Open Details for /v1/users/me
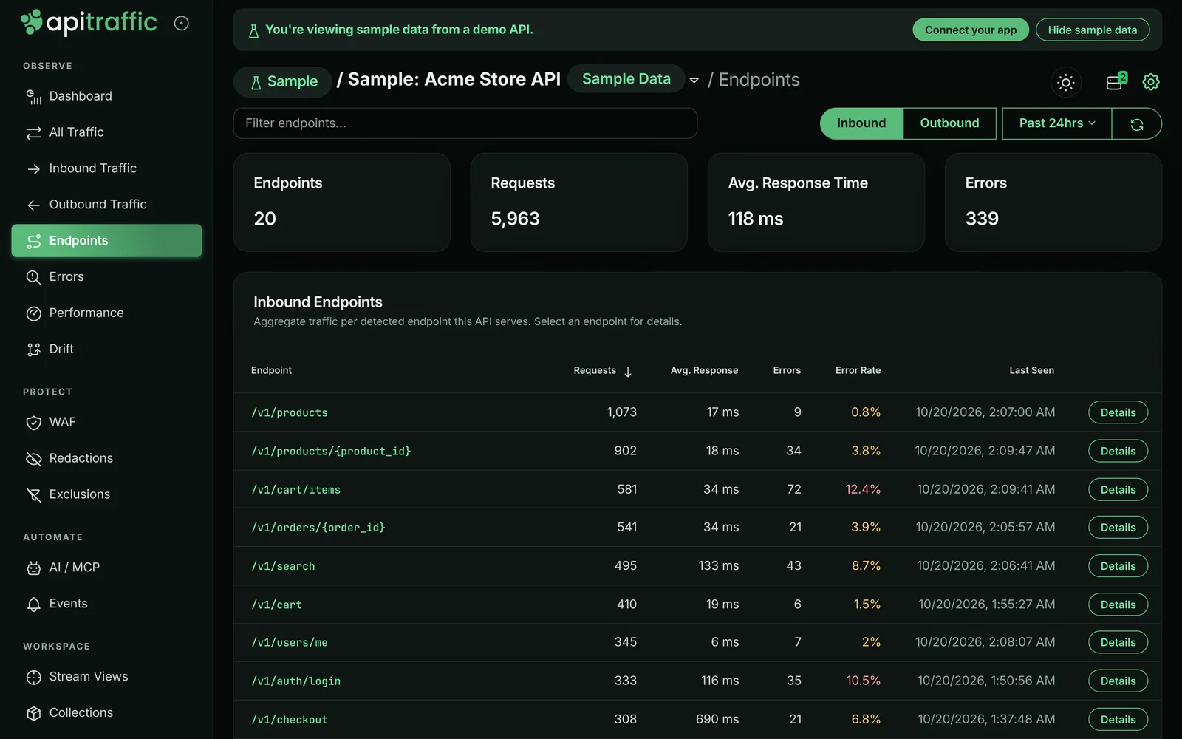Image resolution: width=1182 pixels, height=739 pixels. click(x=1118, y=643)
